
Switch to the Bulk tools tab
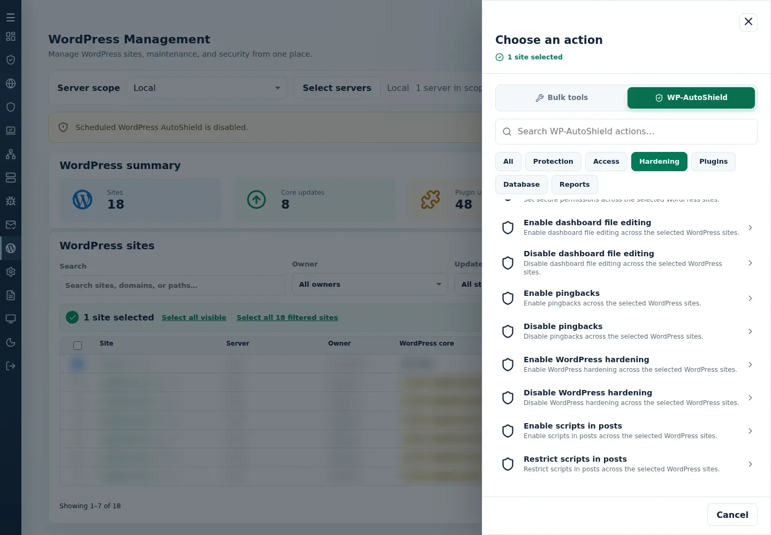tap(562, 98)
